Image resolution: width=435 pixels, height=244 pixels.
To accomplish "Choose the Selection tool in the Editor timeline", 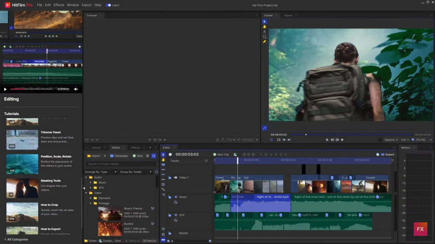I will pyautogui.click(x=163, y=155).
